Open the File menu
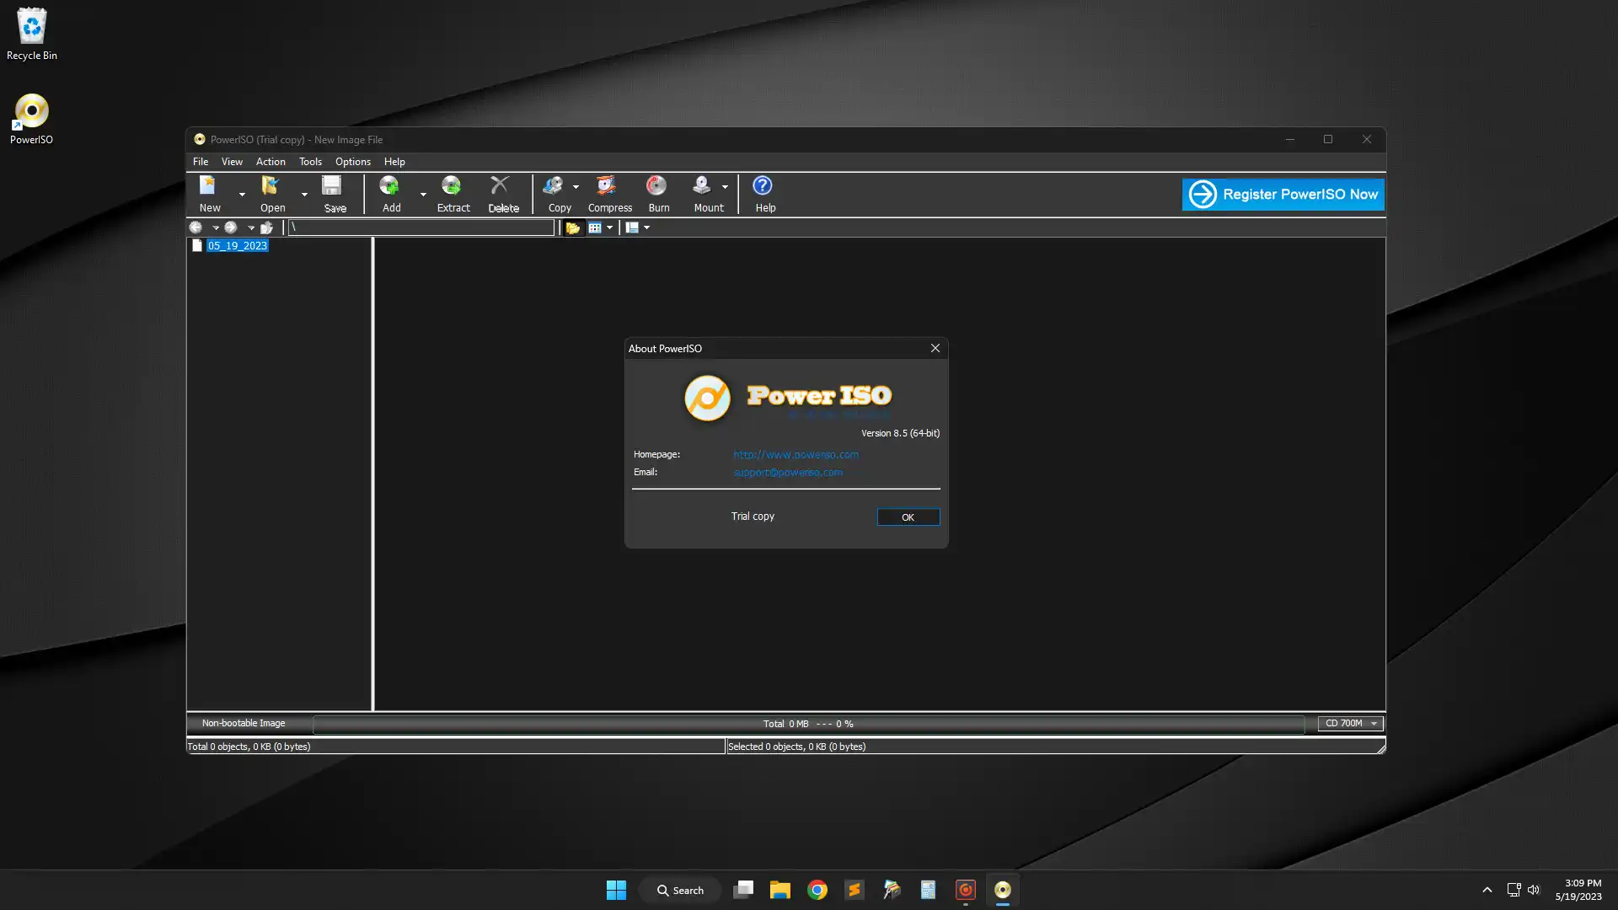 click(x=200, y=163)
